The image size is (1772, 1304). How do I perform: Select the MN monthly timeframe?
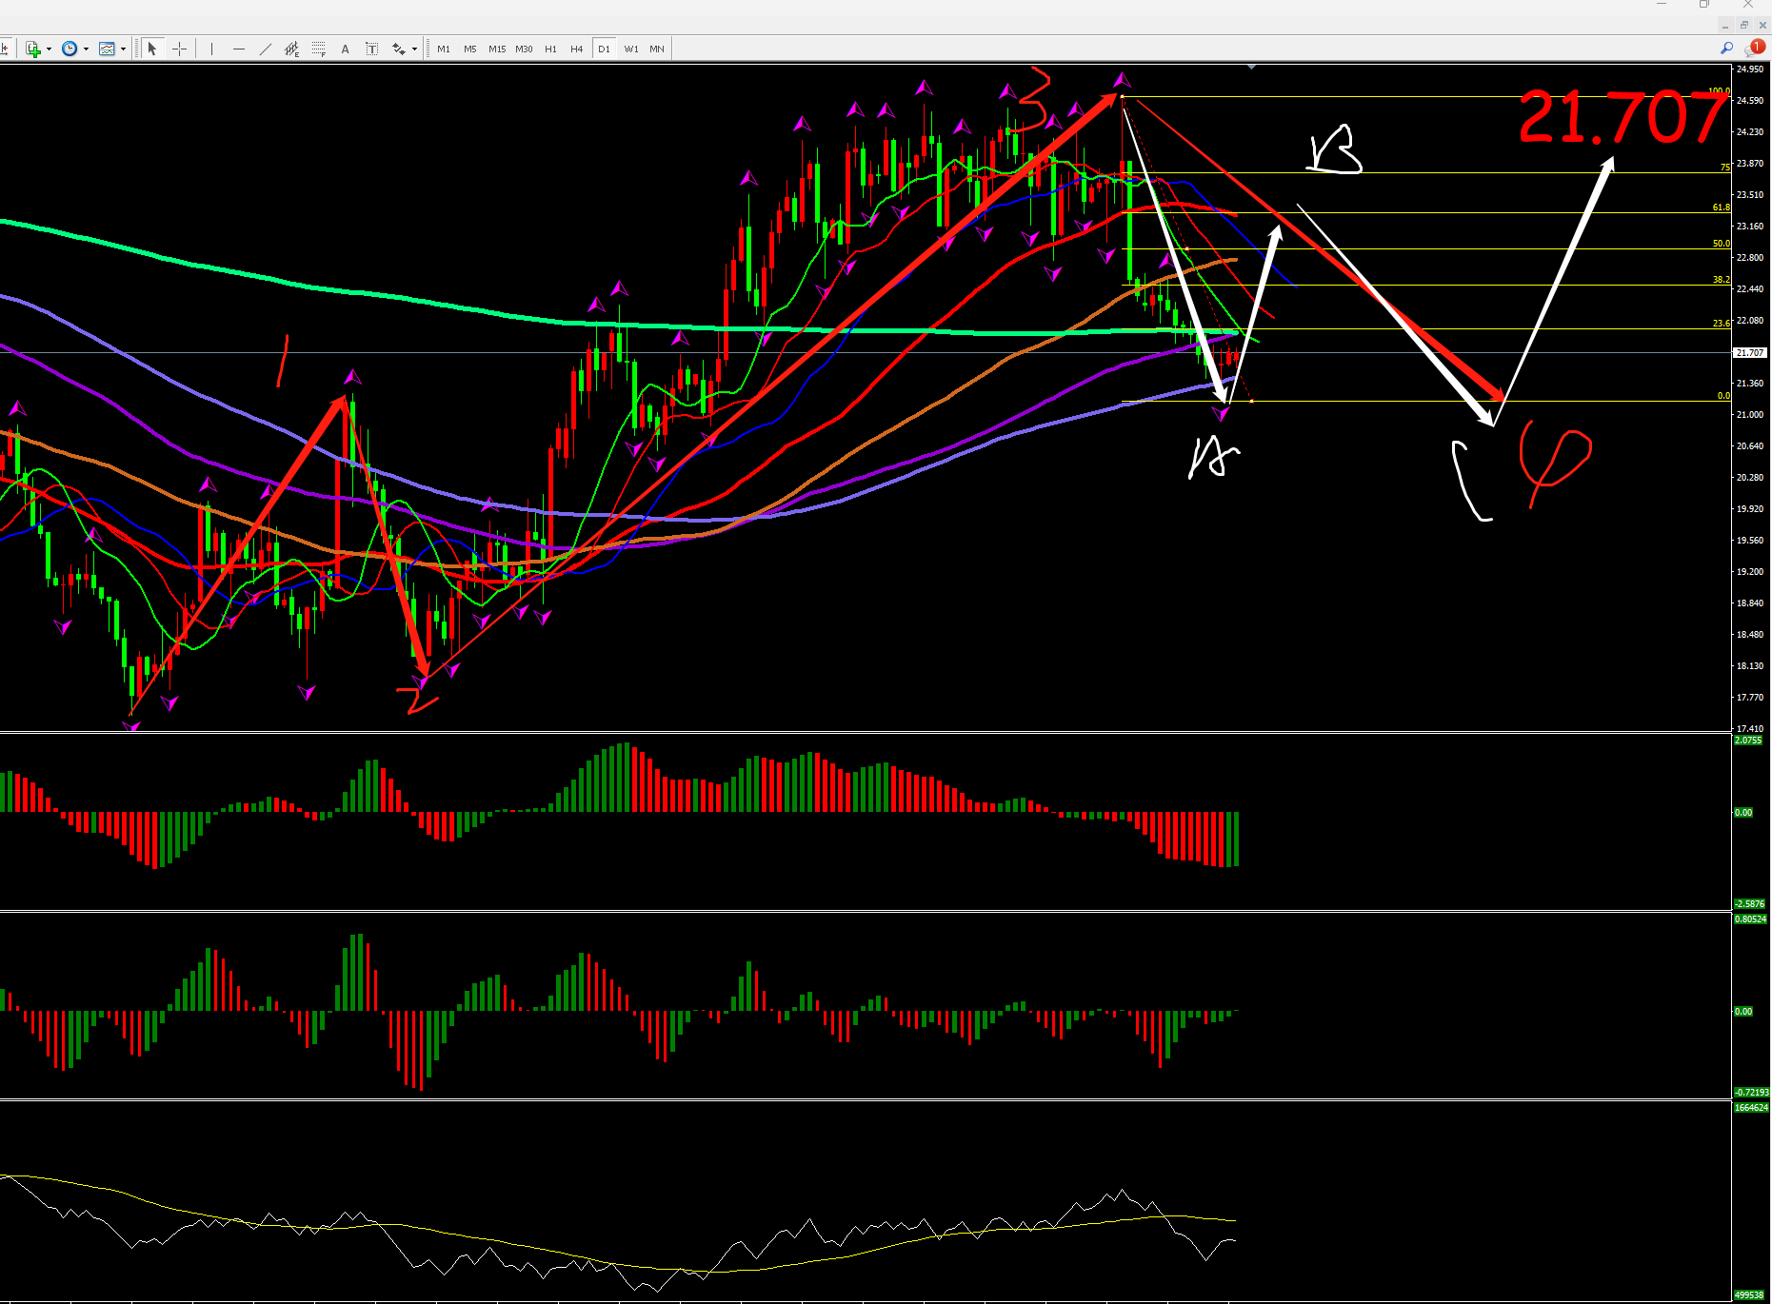click(x=657, y=49)
